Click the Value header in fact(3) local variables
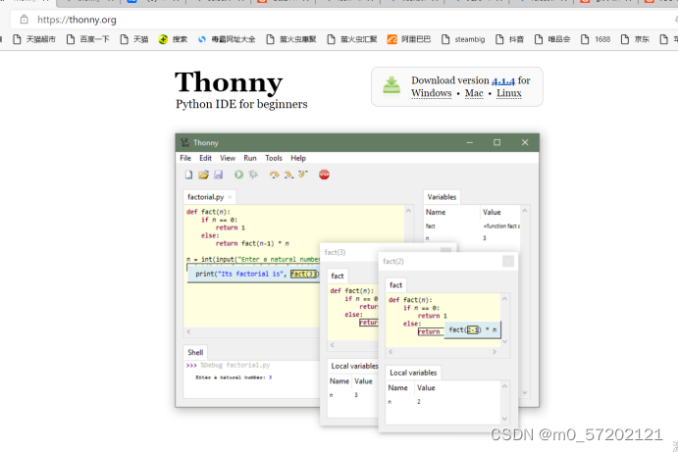 point(363,381)
